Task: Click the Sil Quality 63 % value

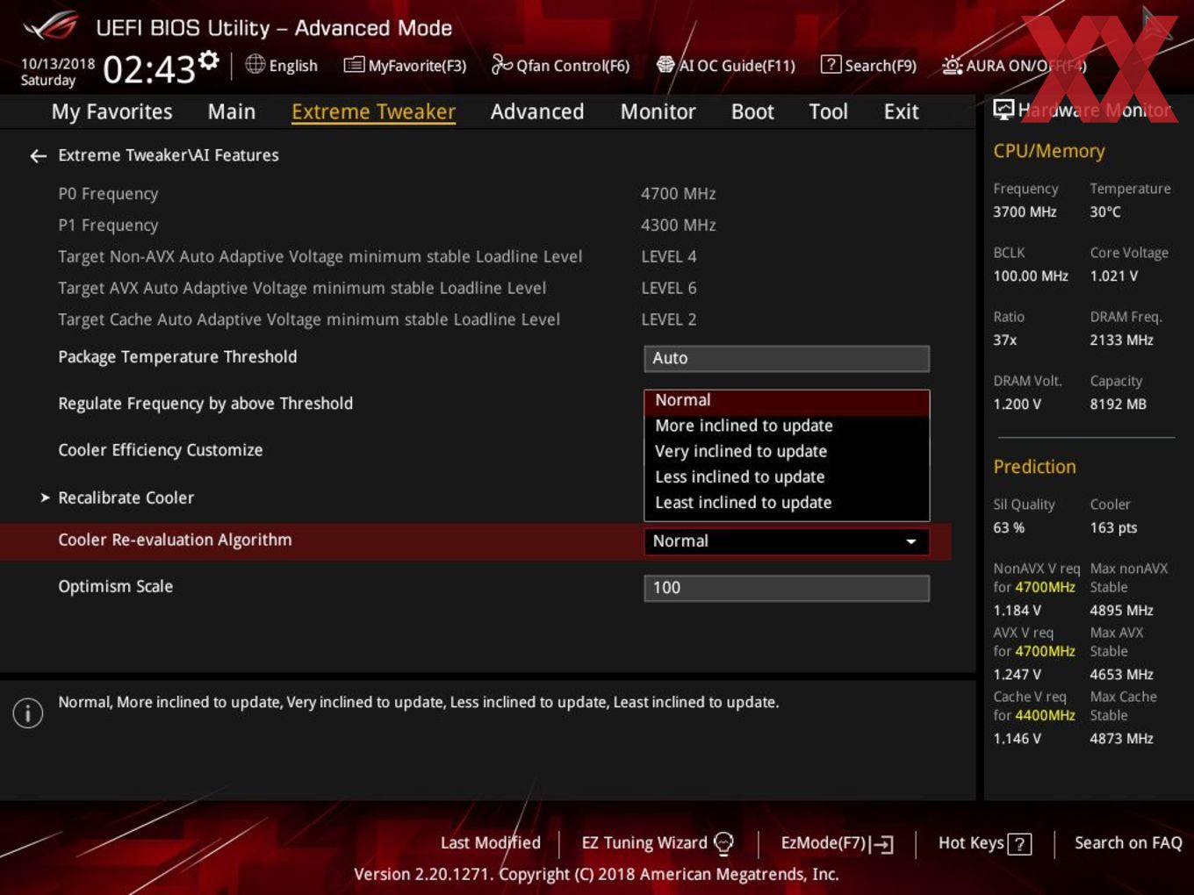Action: tap(1009, 528)
